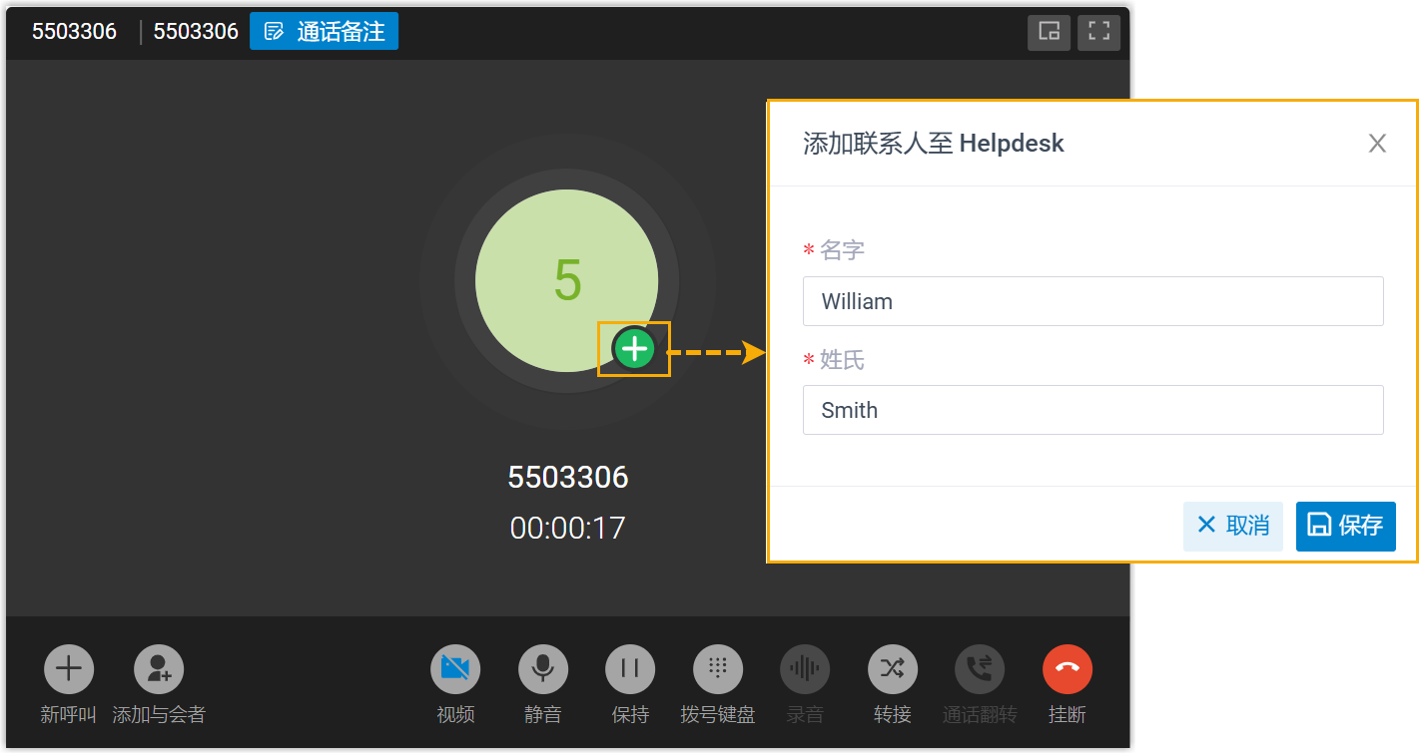Close the Add Contact to Helpdesk dialog

coord(1377,144)
